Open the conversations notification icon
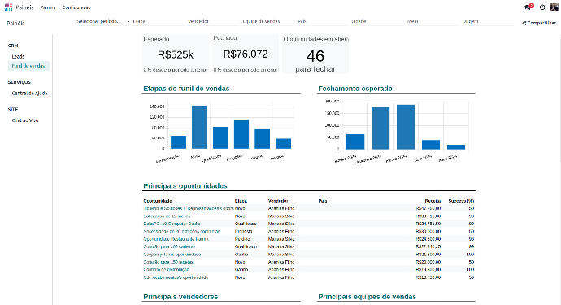Viewport: 561px width, 305px height. click(x=528, y=7)
